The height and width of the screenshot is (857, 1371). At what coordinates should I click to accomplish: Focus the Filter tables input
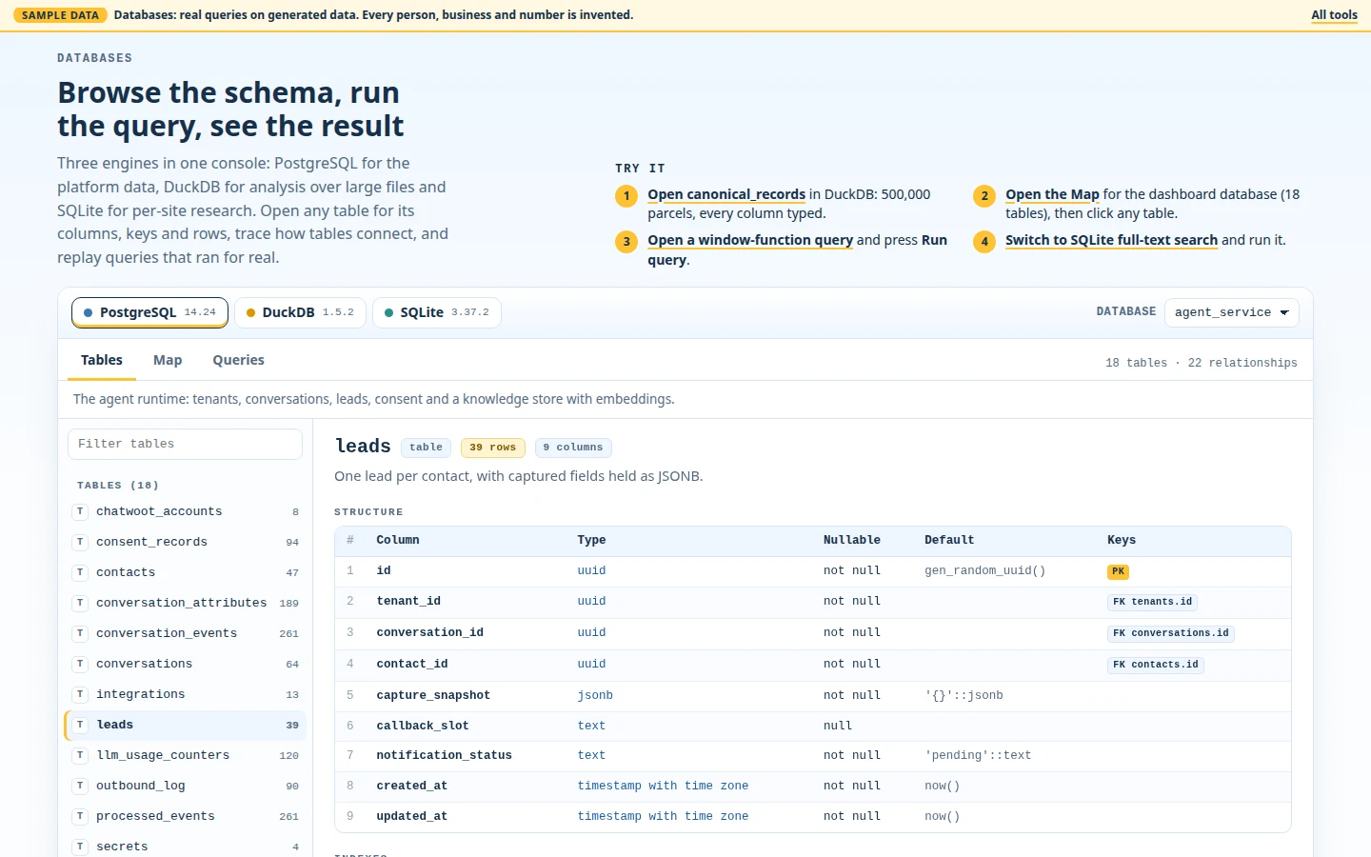coord(185,444)
